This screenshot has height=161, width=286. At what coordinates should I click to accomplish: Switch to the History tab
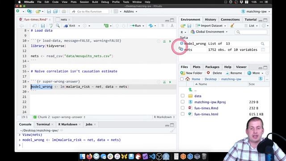click(x=210, y=20)
